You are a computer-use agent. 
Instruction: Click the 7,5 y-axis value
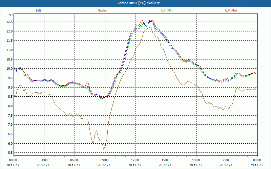click(10, 115)
